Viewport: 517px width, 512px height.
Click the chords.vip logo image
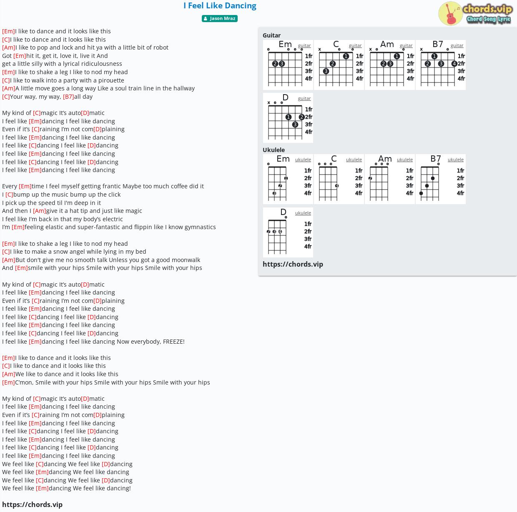pos(475,13)
